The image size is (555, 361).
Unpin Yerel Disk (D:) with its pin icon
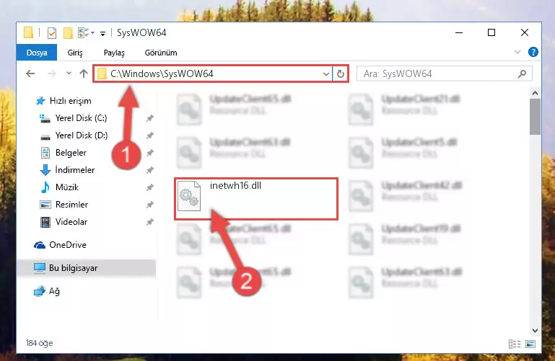[150, 135]
